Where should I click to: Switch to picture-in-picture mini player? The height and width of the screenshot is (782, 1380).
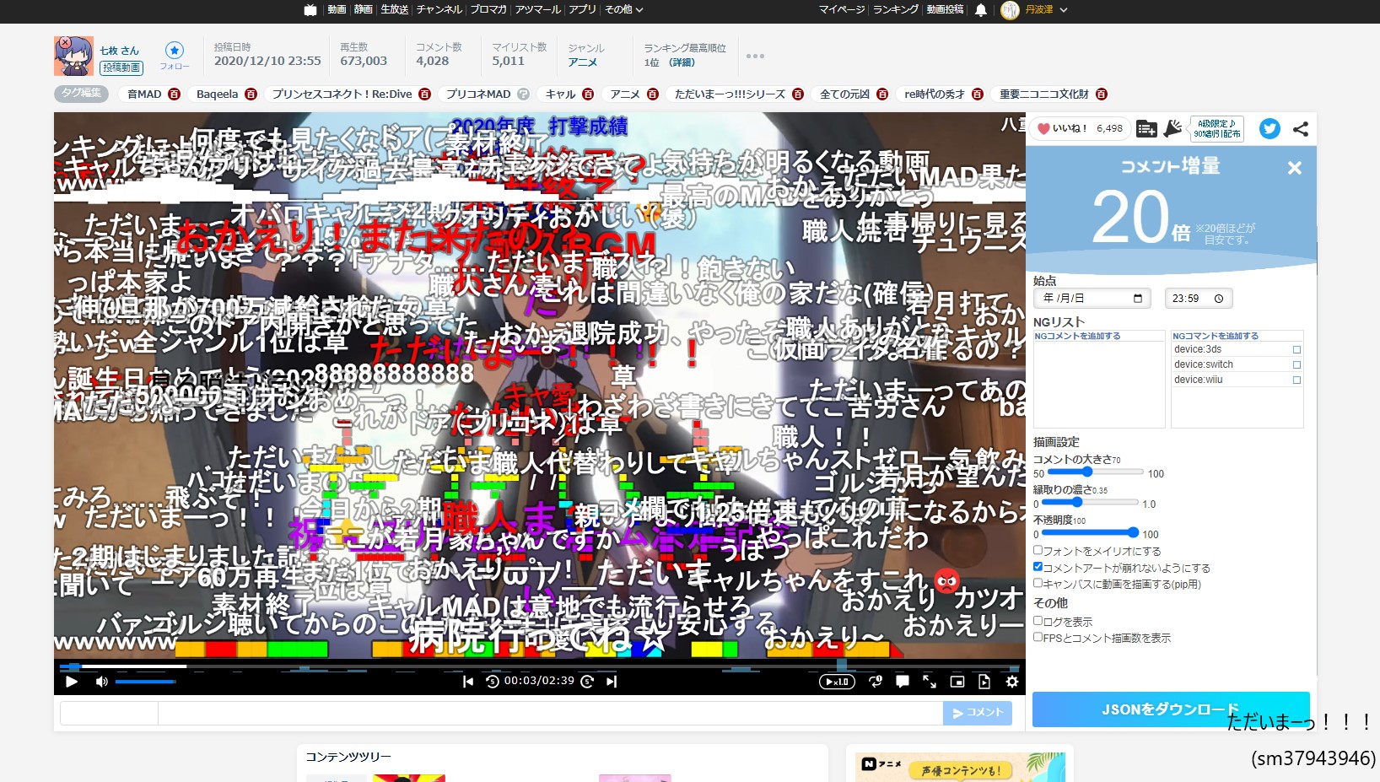coord(957,682)
